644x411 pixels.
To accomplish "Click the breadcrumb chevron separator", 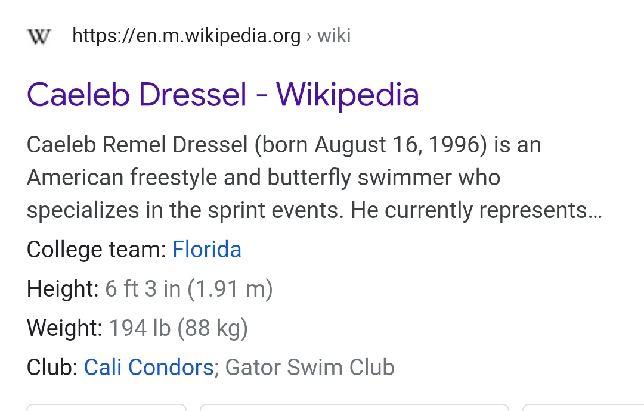I will pos(309,36).
